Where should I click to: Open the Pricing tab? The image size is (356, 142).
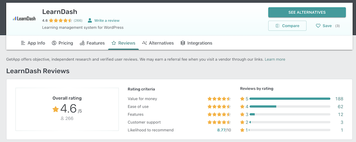pos(62,43)
